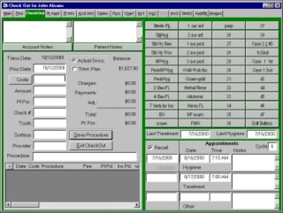
Task: Select Actual Srvcs radio button
Action: [x=74, y=60]
